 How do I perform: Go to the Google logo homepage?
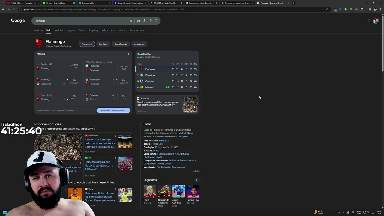[x=18, y=20]
